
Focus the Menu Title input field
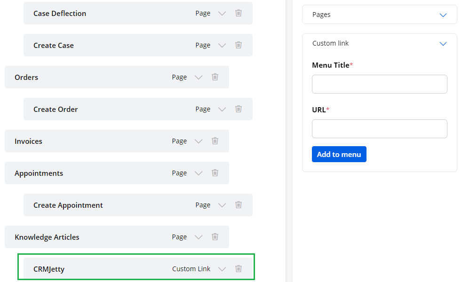[x=379, y=84]
